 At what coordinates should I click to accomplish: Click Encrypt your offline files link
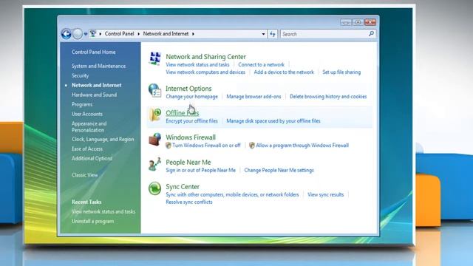point(191,121)
